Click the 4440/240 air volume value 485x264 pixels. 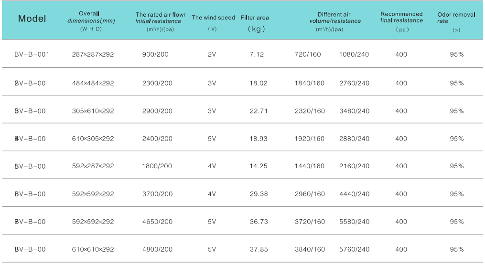354,194
